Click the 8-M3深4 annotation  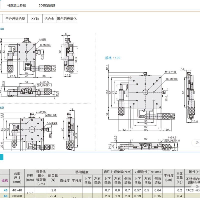pyautogui.click(x=45, y=45)
